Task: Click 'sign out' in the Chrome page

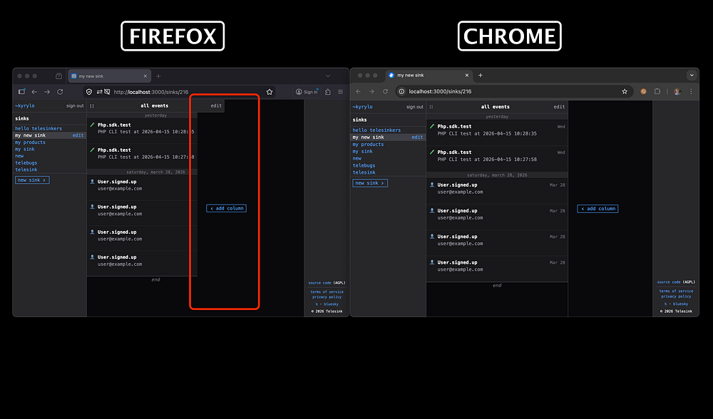Action: click(x=415, y=107)
